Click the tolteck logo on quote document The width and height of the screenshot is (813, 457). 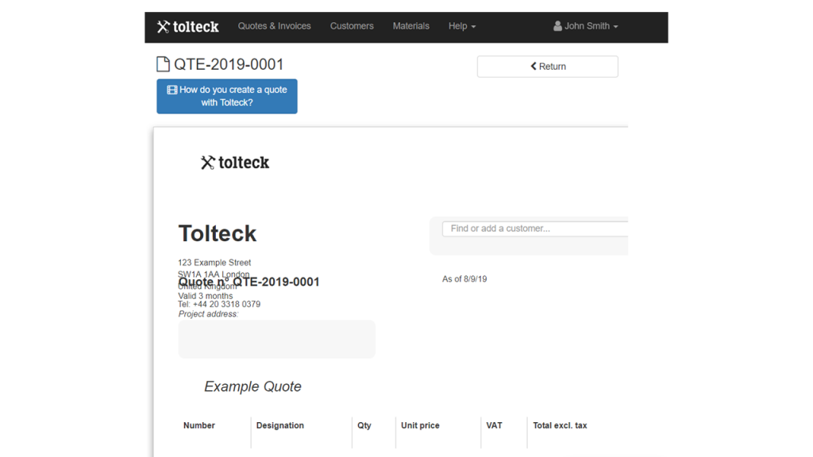pos(235,163)
